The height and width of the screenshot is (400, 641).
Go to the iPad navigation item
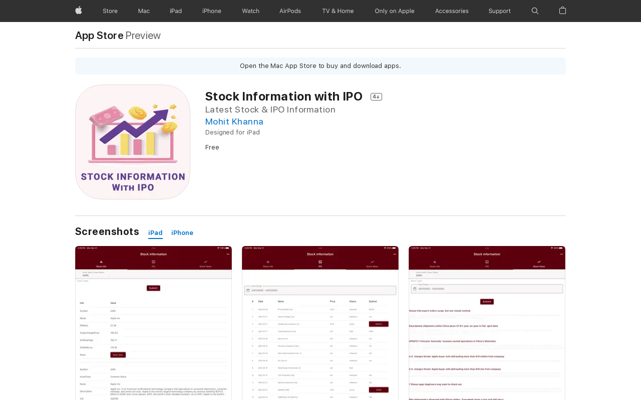pos(176,11)
